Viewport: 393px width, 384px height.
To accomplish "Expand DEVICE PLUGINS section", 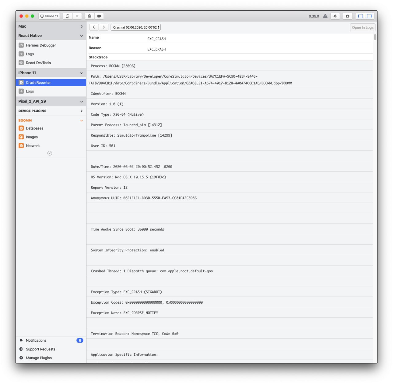I will [x=51, y=111].
